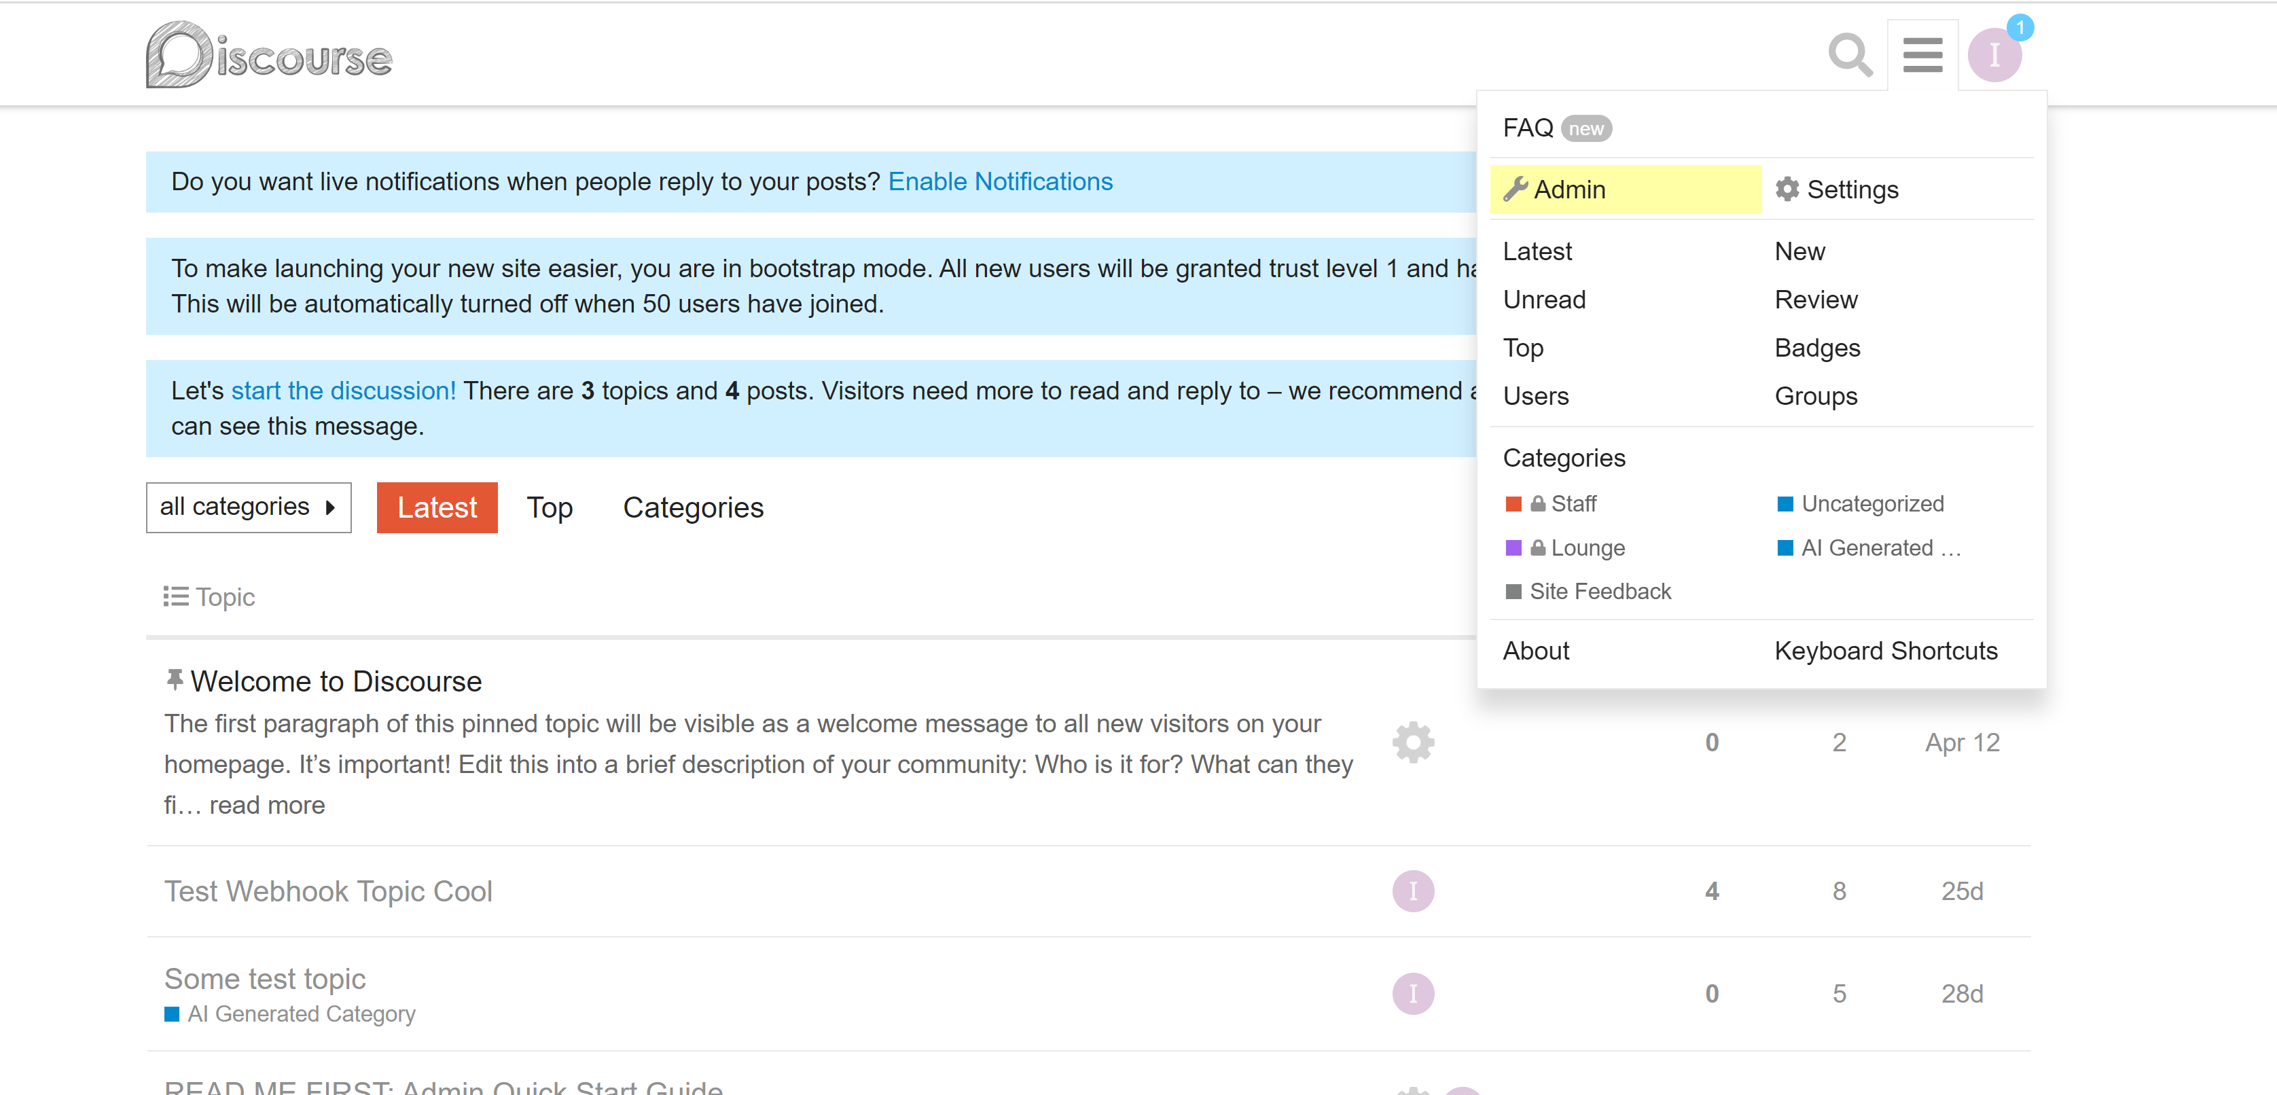Click the notification count badge

[2020, 27]
